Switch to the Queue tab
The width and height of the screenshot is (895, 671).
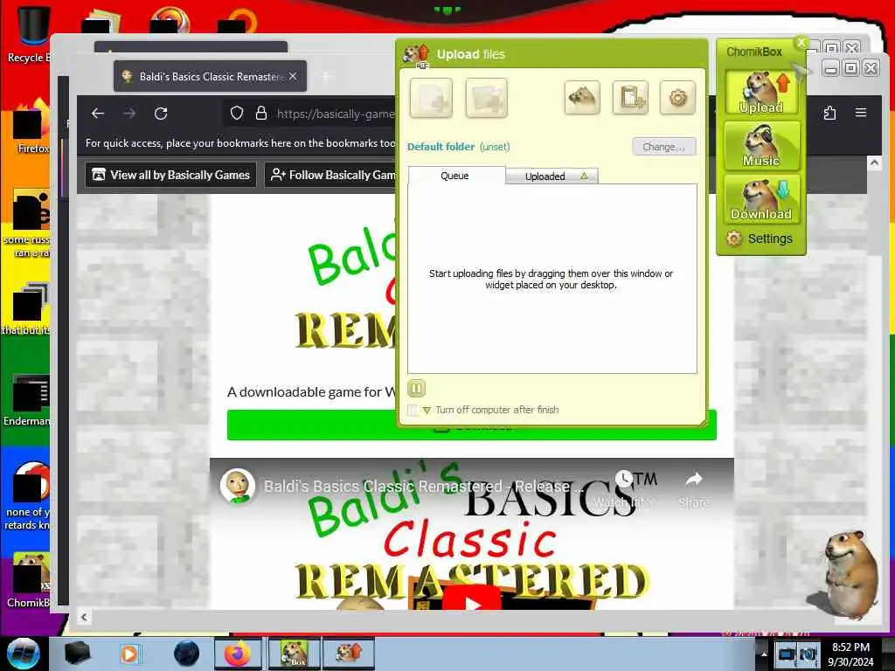click(x=454, y=176)
